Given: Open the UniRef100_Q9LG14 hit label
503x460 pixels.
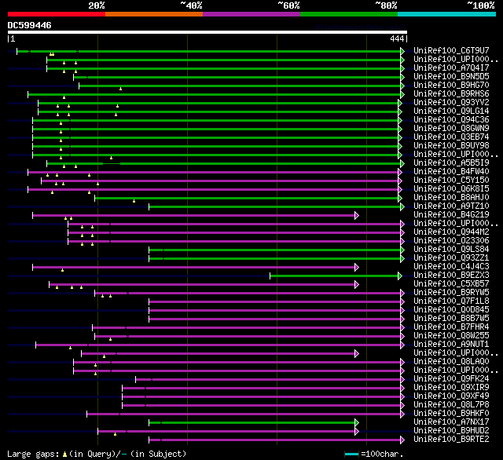Looking at the screenshot, I should coord(451,111).
